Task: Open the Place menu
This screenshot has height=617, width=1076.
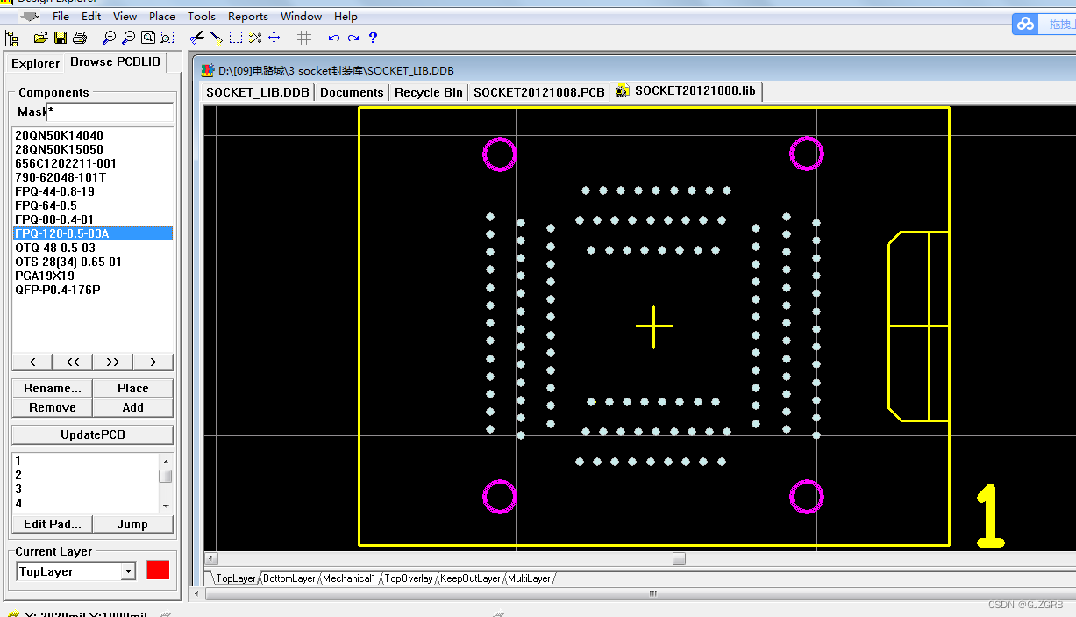Action: [x=162, y=16]
